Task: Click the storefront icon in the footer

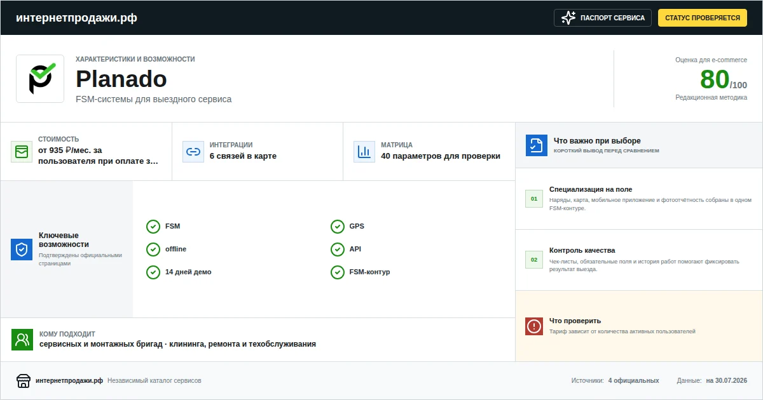Action: pyautogui.click(x=24, y=381)
